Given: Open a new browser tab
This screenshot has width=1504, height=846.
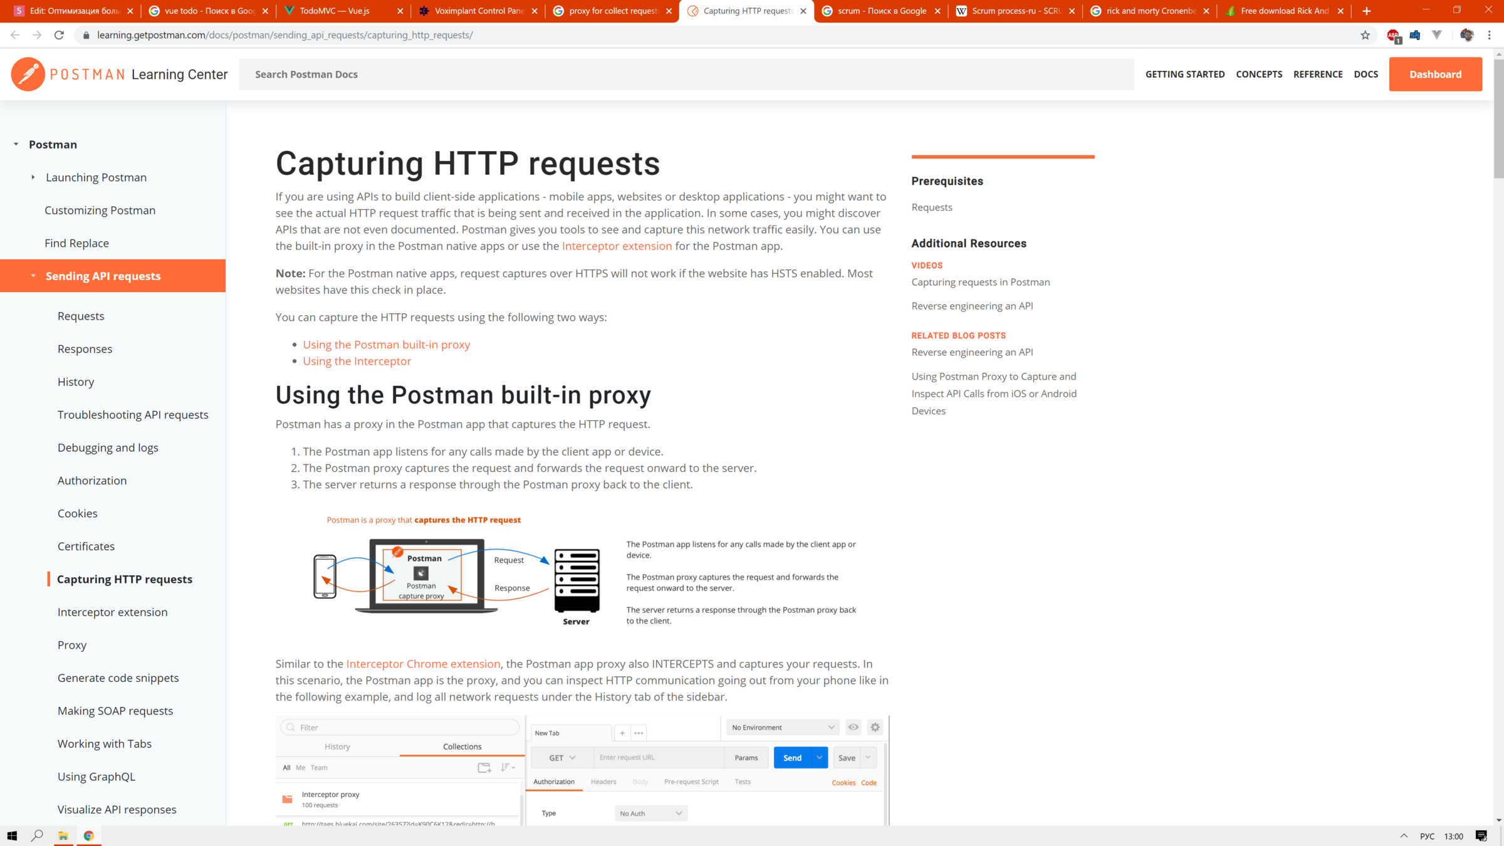Looking at the screenshot, I should click(1367, 11).
